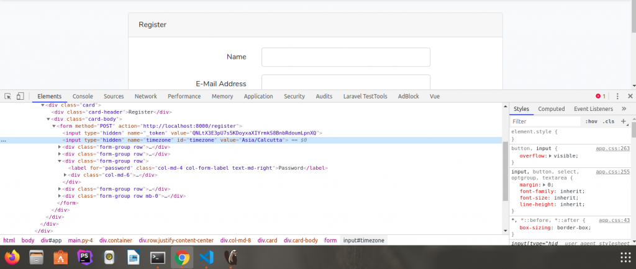Click the red error count indicator
Image resolution: width=636 pixels, height=269 pixels.
pyautogui.click(x=601, y=97)
